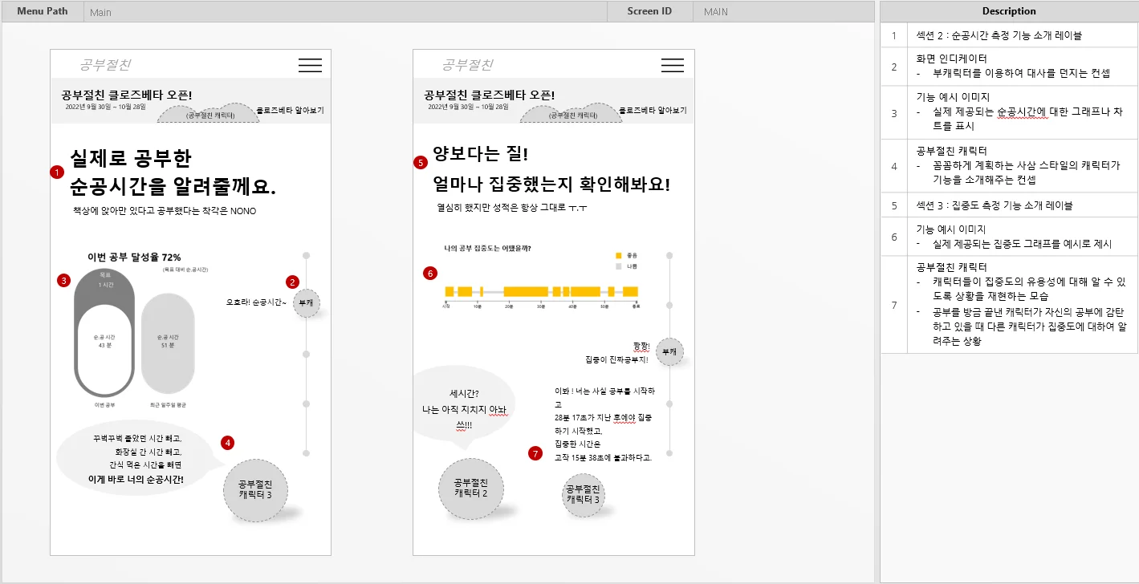The height and width of the screenshot is (584, 1139).
Task: Click the banner title '공부절친 클로즈베타 오픈!' on 집중도 mockup
Action: (489, 95)
